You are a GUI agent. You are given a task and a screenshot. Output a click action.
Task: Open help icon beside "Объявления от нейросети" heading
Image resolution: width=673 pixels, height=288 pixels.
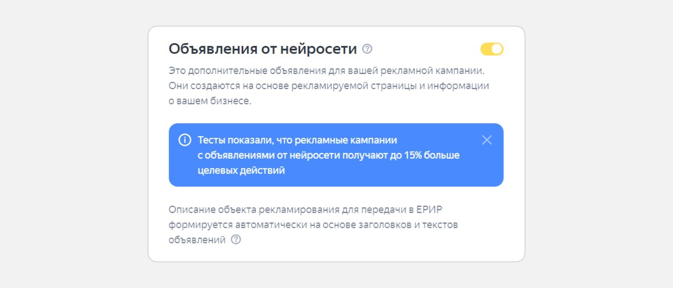(367, 49)
